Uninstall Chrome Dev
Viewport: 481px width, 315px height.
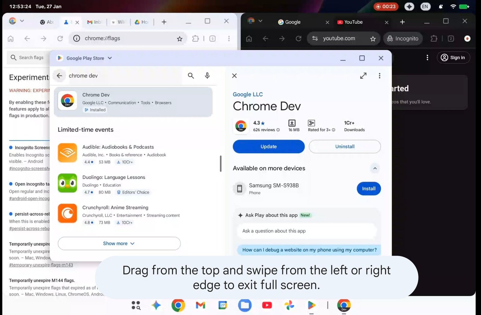(x=345, y=146)
